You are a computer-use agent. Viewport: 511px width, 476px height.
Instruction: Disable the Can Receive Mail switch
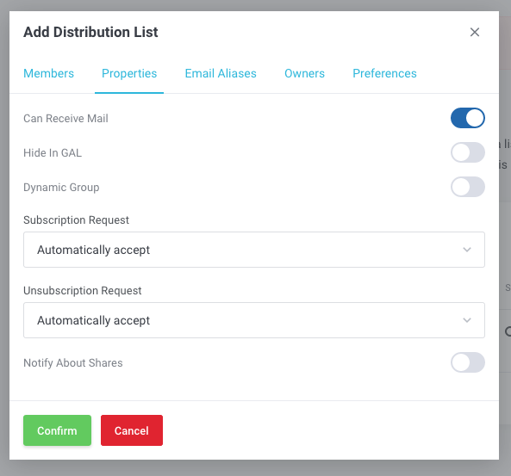click(x=468, y=118)
